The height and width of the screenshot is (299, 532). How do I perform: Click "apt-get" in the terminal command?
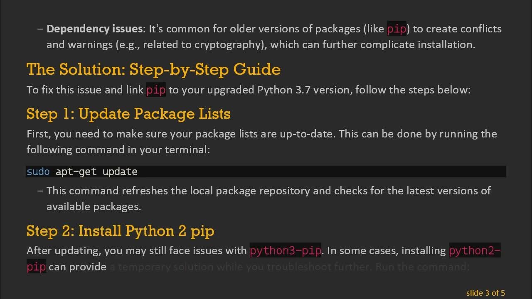coord(76,172)
